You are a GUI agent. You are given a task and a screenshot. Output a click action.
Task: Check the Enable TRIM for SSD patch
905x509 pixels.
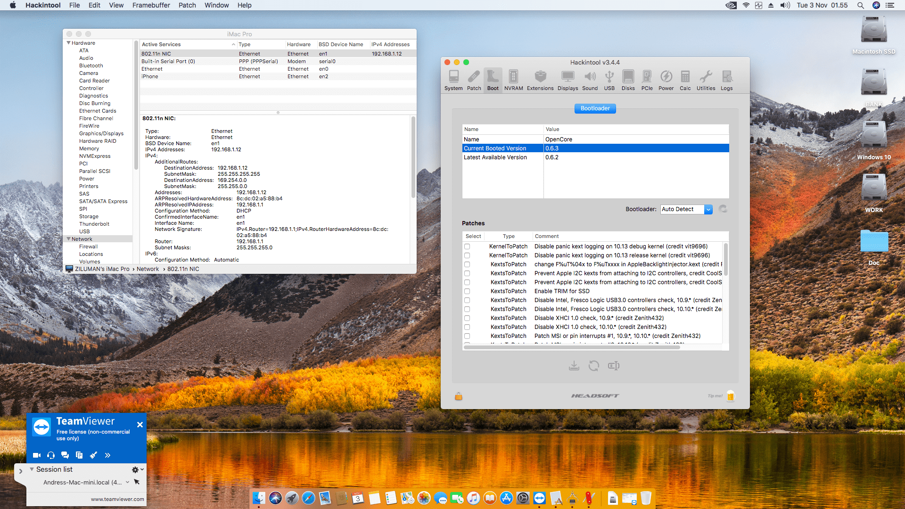click(x=467, y=291)
